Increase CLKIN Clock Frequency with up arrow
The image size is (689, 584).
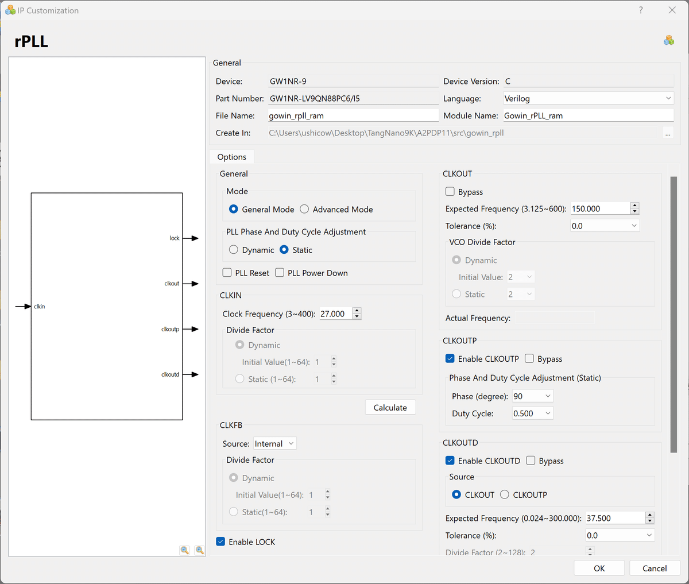(357, 311)
